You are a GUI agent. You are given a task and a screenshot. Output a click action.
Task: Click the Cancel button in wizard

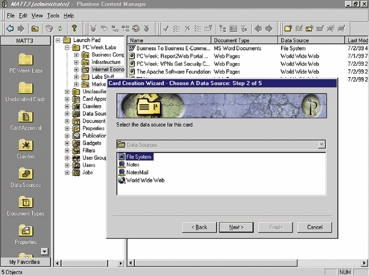tap(315, 227)
